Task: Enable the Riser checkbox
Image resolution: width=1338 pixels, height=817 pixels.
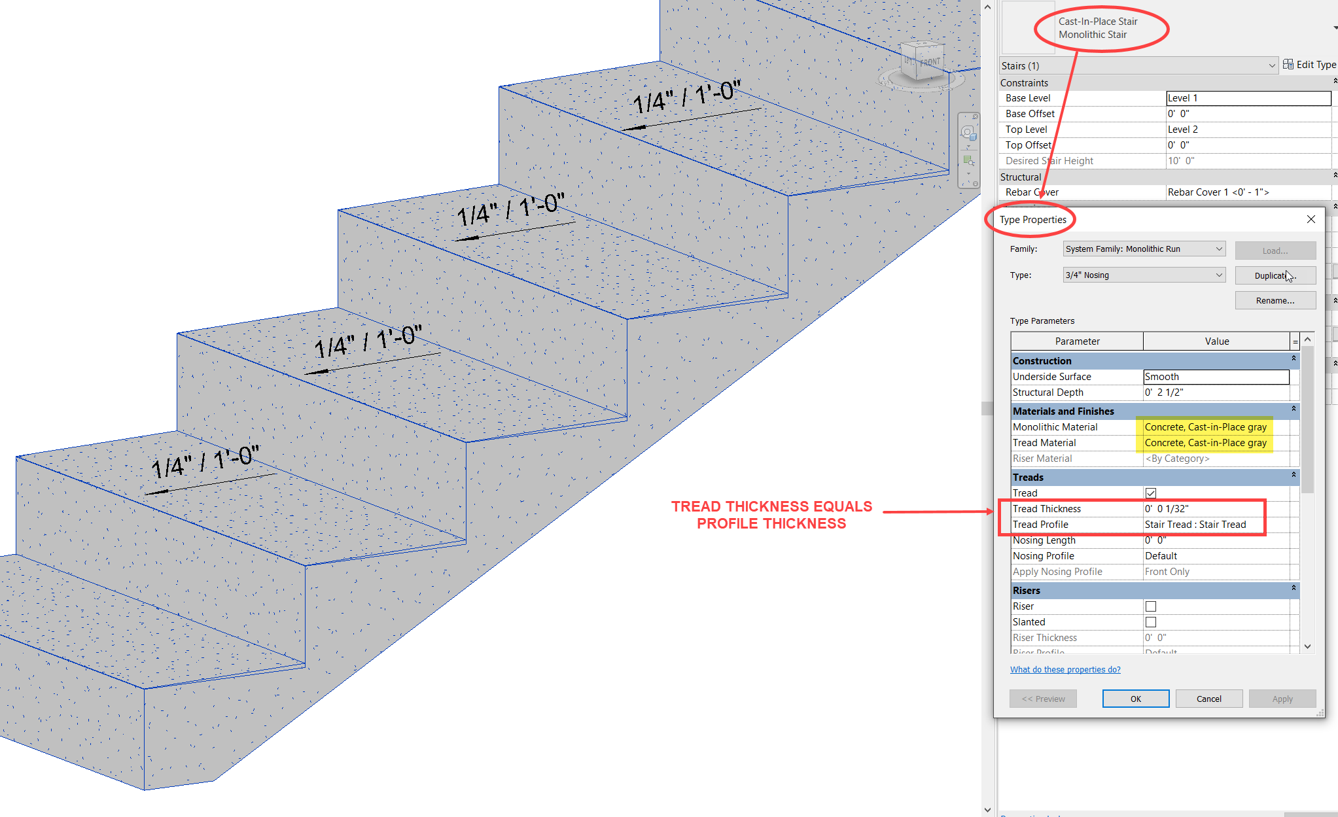Action: pyautogui.click(x=1150, y=606)
